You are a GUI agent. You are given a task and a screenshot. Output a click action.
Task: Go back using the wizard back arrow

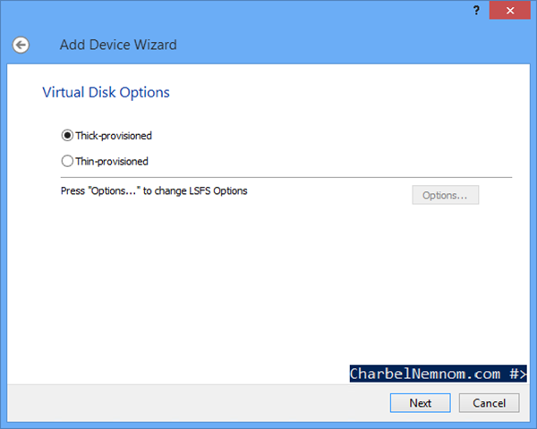point(21,46)
